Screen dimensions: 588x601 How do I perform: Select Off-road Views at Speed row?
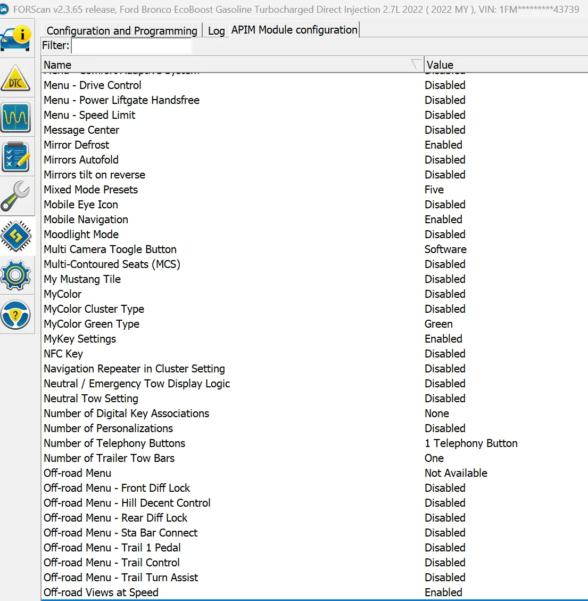click(314, 593)
